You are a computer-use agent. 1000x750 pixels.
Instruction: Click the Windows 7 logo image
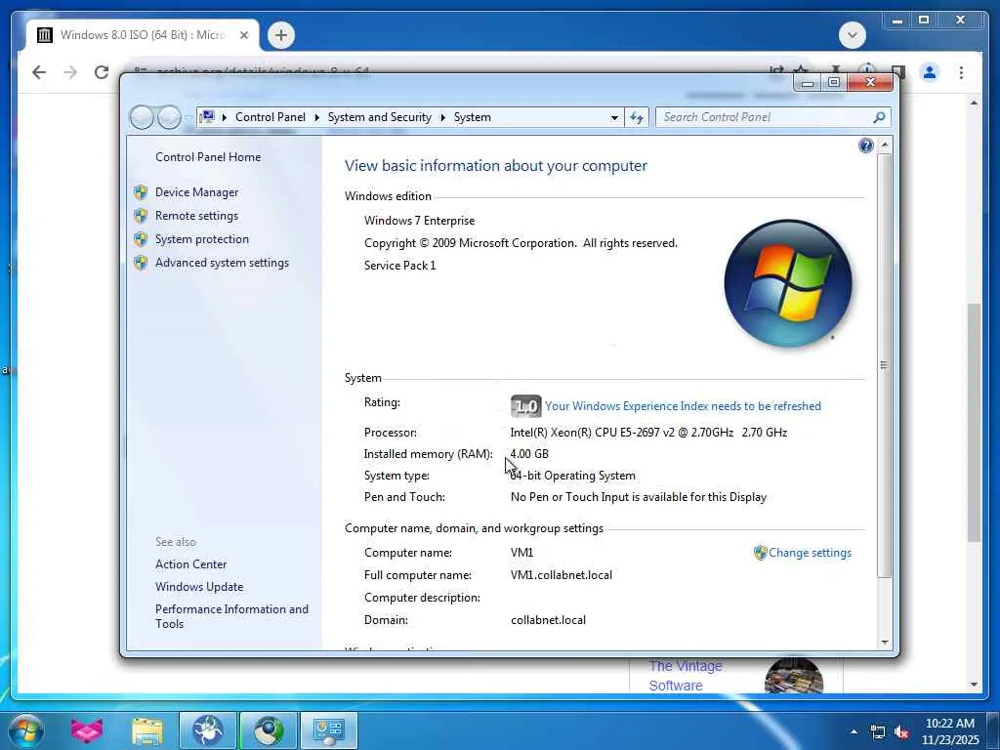tap(788, 284)
